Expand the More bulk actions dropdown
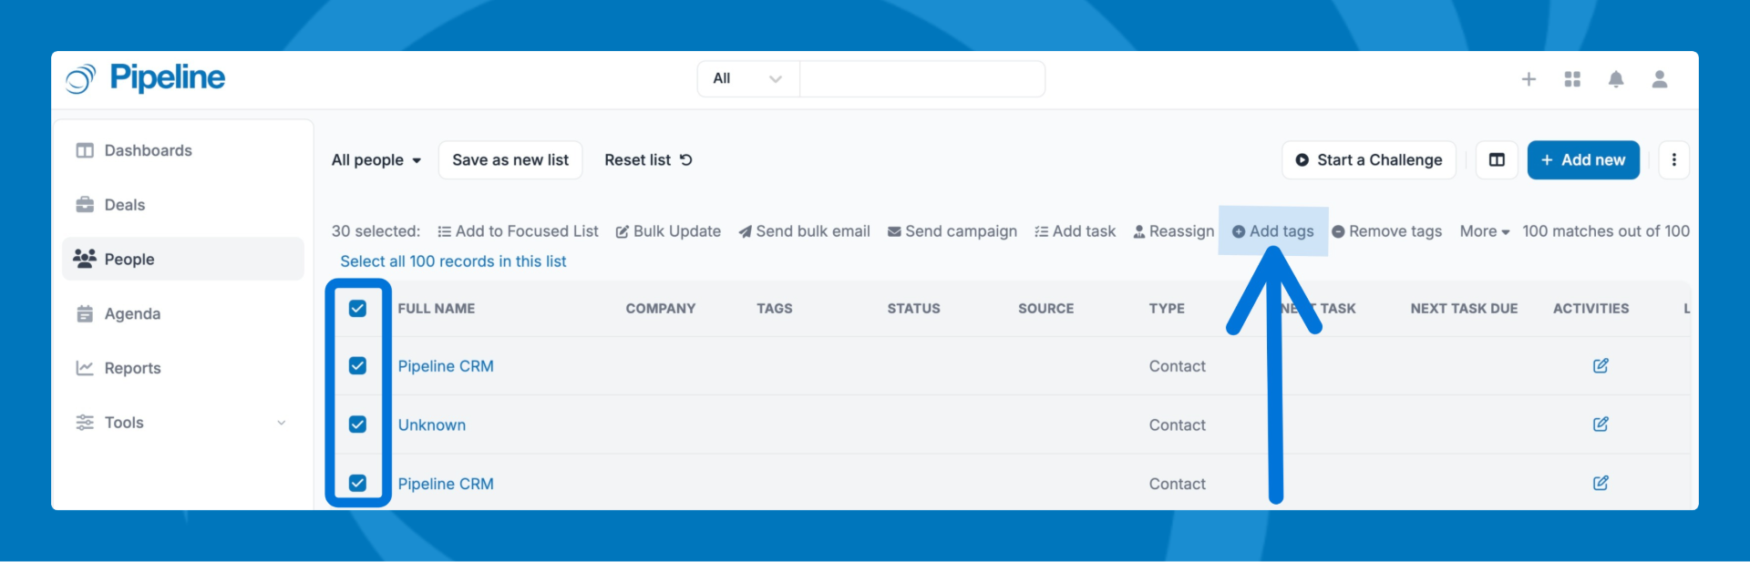The image size is (1750, 562). pyautogui.click(x=1484, y=231)
